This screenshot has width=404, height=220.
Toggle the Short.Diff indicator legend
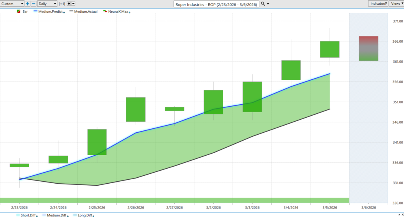[x=28, y=215]
